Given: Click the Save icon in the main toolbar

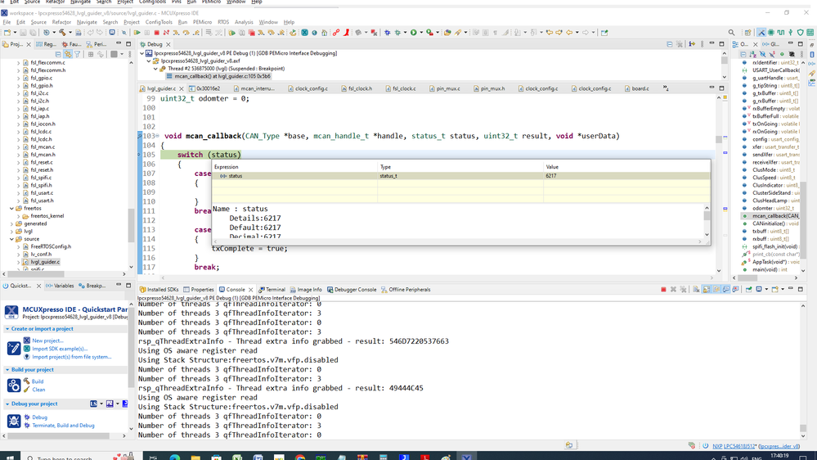Looking at the screenshot, I should pos(23,33).
